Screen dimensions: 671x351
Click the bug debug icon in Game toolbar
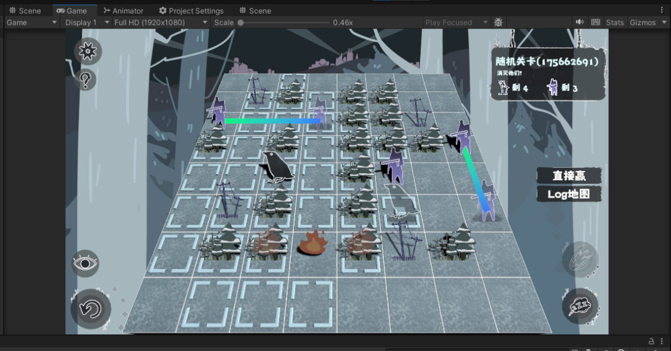pos(498,22)
